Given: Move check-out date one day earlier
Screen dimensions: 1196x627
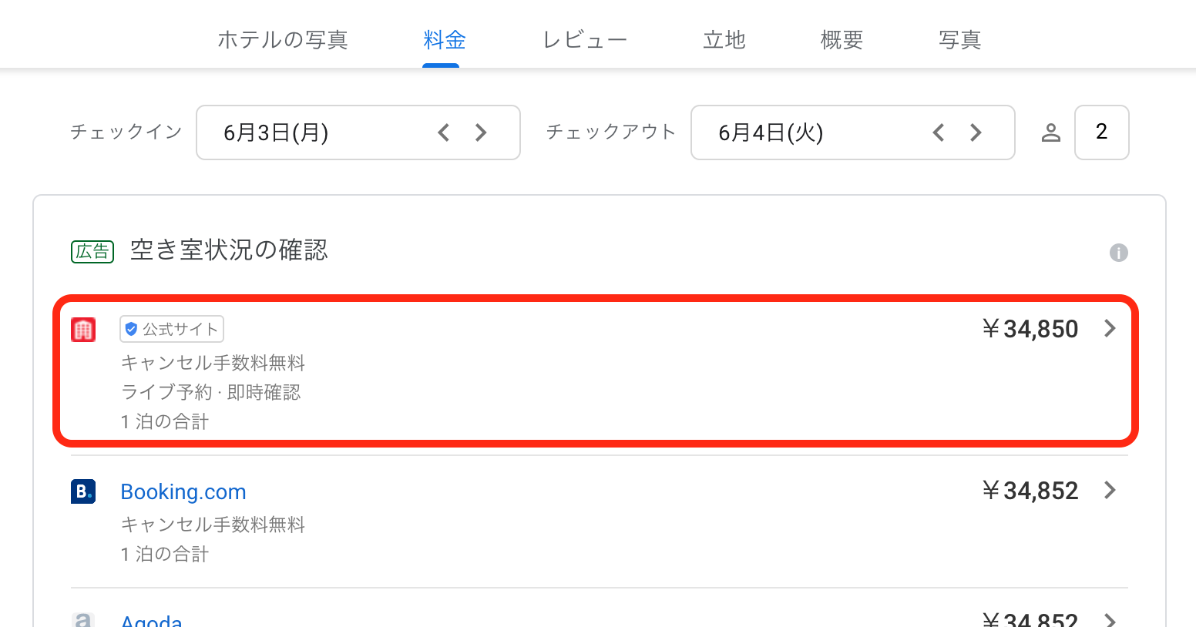Looking at the screenshot, I should [x=939, y=132].
